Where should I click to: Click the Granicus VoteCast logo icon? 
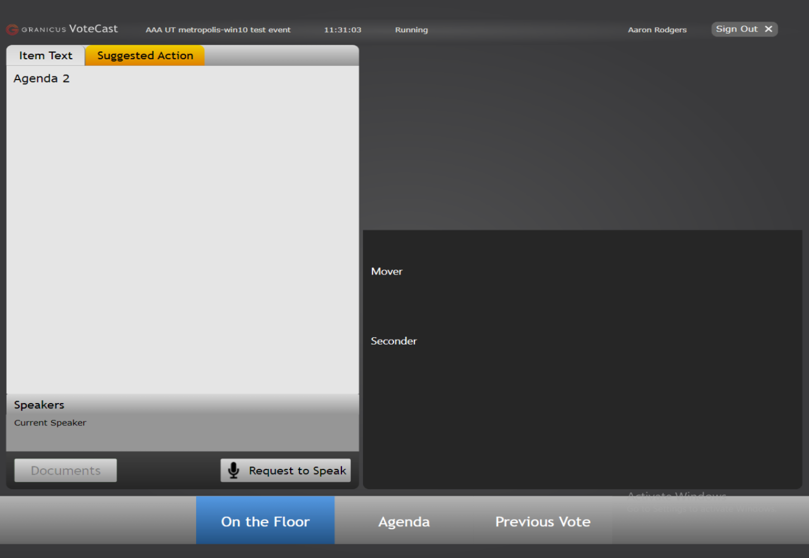12,29
